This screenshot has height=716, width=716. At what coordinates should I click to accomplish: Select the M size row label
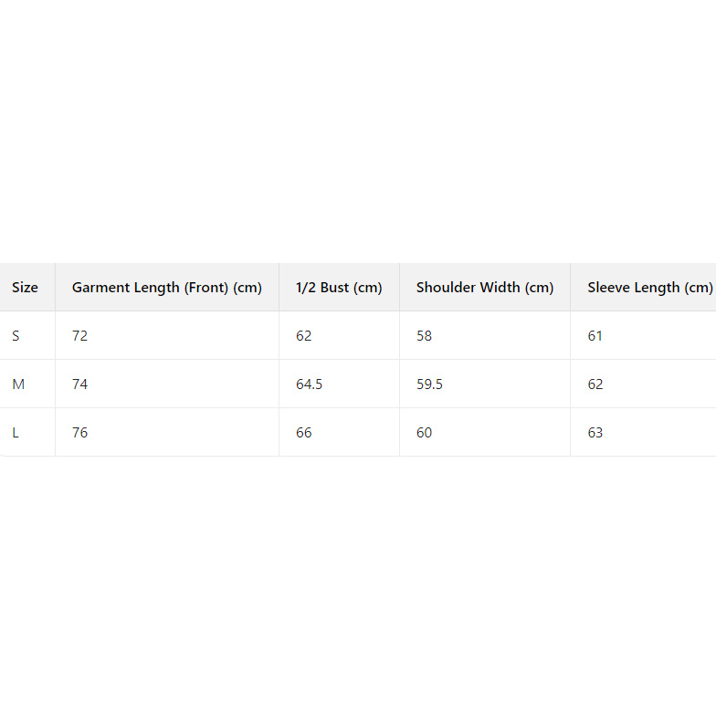click(x=18, y=384)
